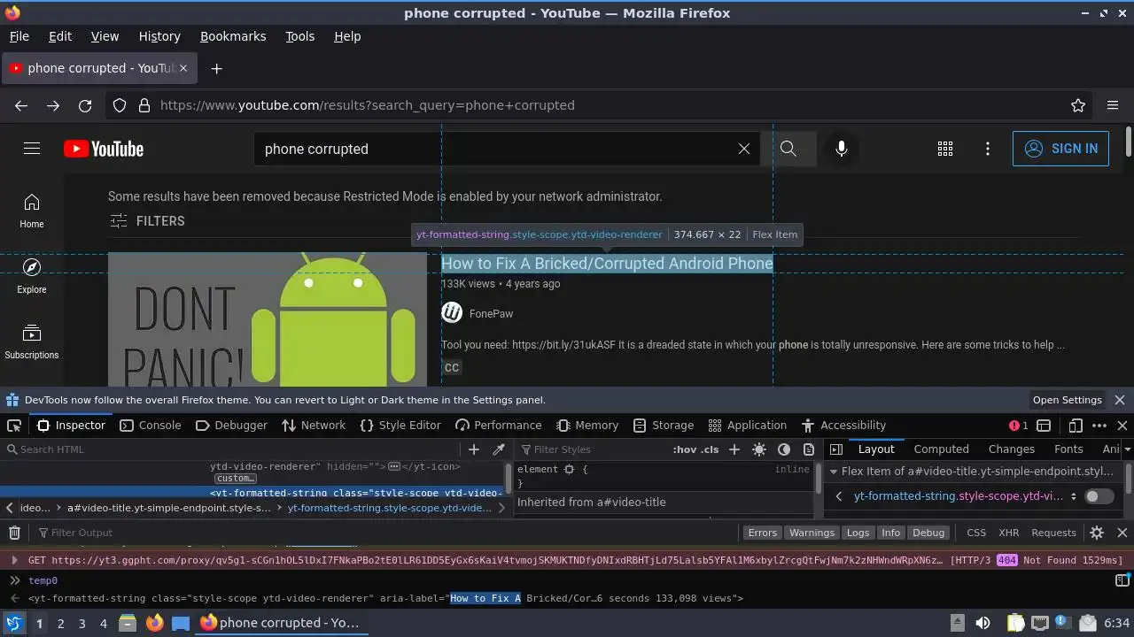Open console settings gear
This screenshot has height=637, width=1134.
tap(1097, 533)
